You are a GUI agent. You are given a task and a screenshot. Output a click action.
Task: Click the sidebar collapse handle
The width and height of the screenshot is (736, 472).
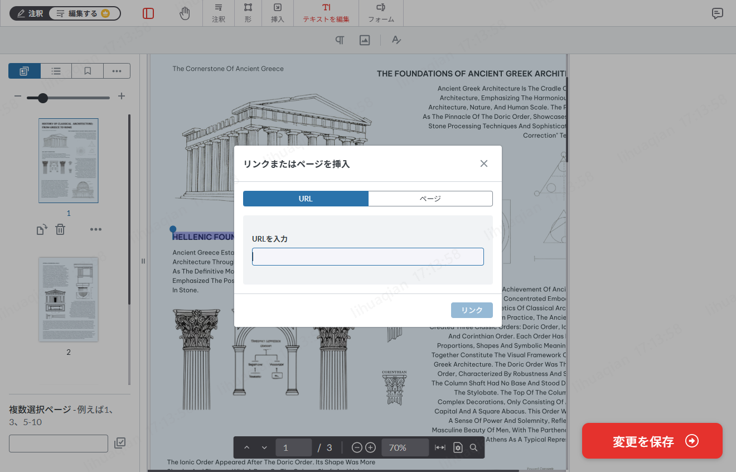[143, 261]
